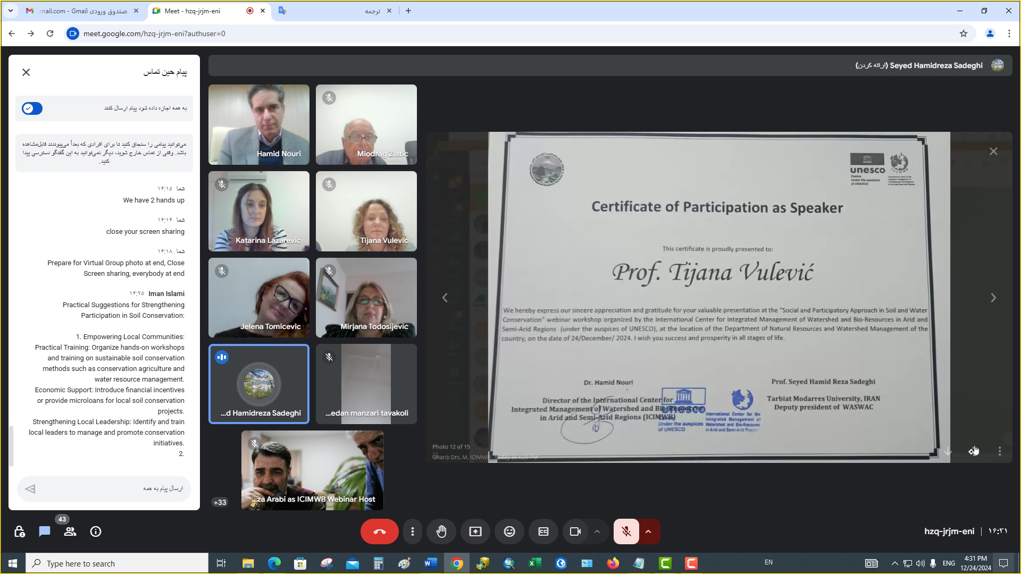This screenshot has width=1021, height=574.
Task: Open the present screen share icon
Action: 475,531
